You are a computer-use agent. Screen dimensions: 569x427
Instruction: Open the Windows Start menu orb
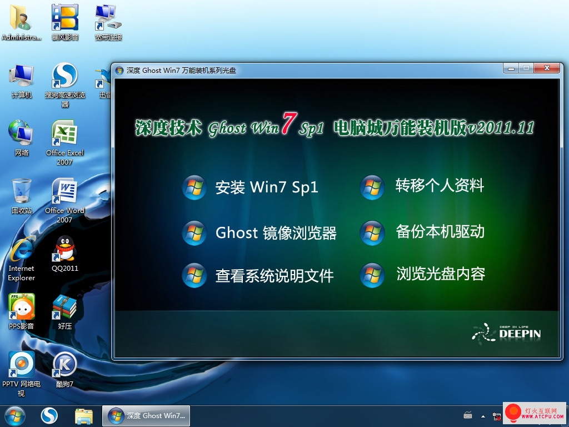click(x=15, y=416)
